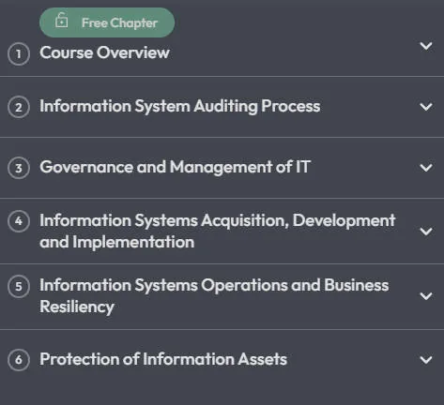Open Information Systems Operations and Business Resiliency
The height and width of the screenshot is (405, 444).
[214, 295]
